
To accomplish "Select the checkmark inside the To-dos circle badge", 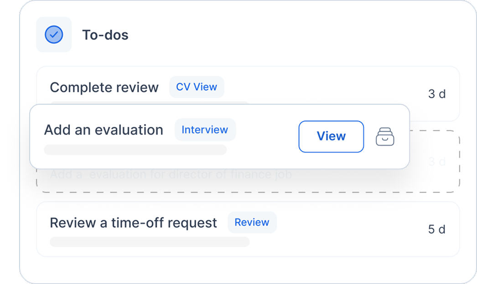I will (54, 34).
